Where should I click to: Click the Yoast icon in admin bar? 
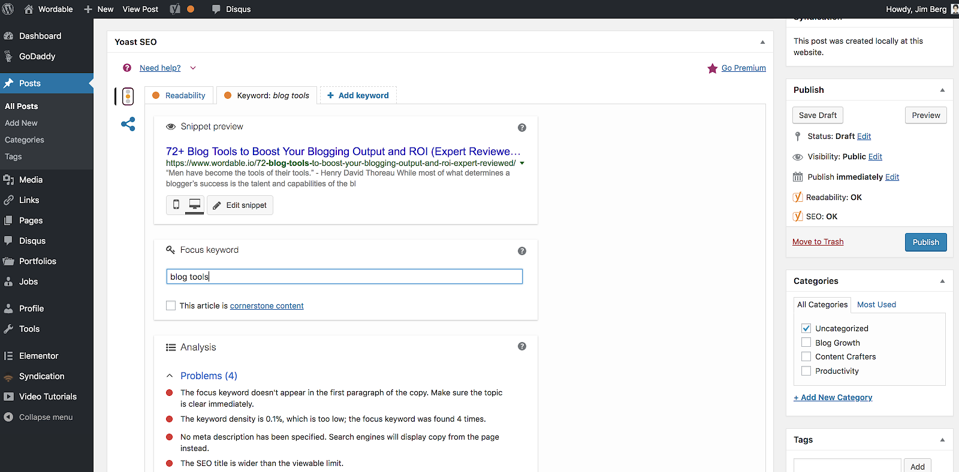click(x=175, y=9)
